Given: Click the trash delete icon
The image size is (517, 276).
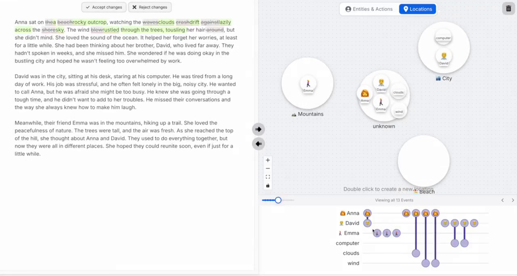Looking at the screenshot, I should 509,9.
